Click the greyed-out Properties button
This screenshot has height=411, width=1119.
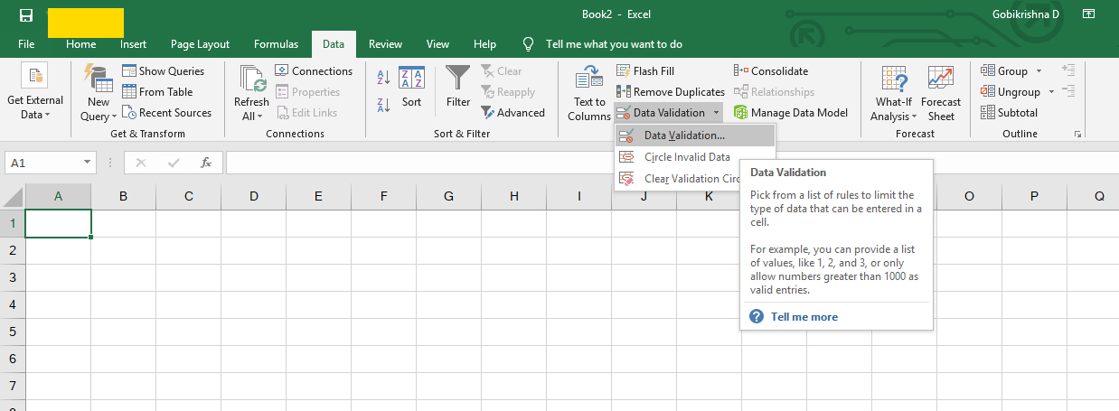307,91
